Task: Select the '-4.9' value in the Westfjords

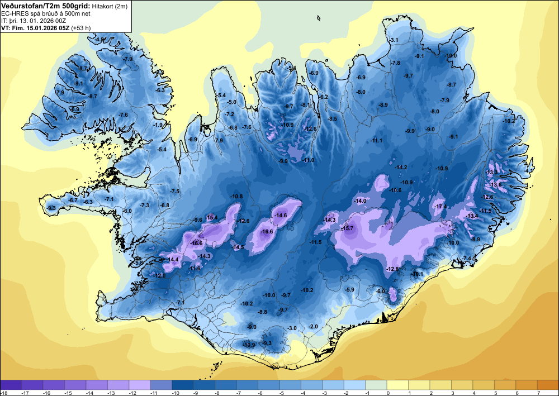Action: (x=100, y=40)
